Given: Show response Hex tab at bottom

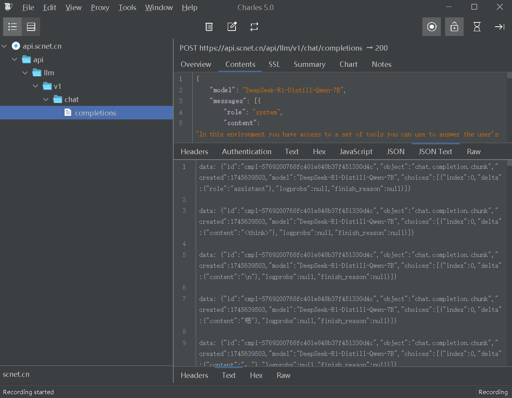Looking at the screenshot, I should click(x=256, y=375).
